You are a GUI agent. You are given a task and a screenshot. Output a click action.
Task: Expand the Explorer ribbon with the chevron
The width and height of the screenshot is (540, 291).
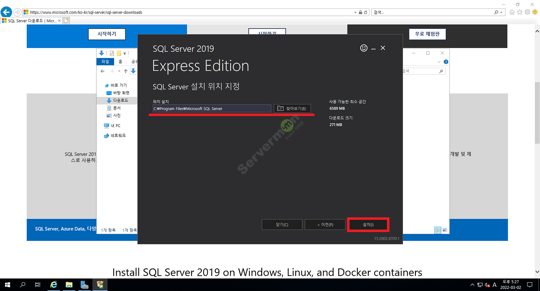[439, 62]
